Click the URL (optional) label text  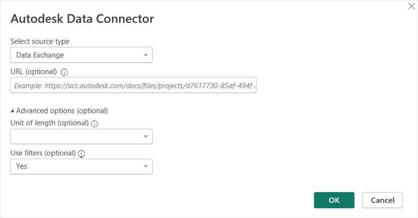(33, 72)
